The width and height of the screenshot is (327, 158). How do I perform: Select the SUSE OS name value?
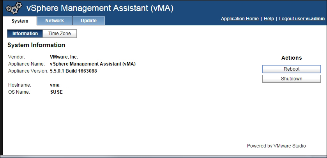pyautogui.click(x=56, y=92)
